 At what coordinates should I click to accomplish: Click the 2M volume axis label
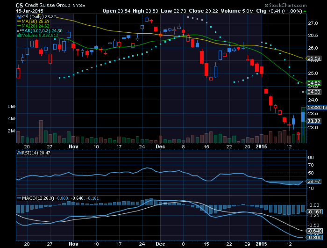(11, 131)
